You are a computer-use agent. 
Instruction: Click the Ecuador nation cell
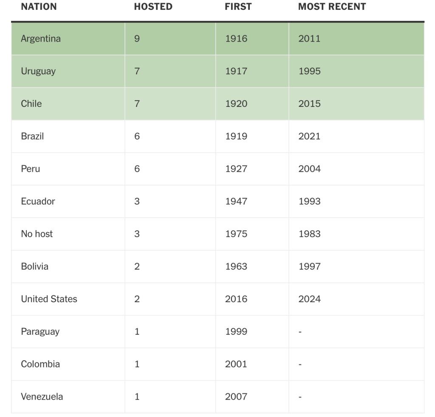(x=38, y=202)
